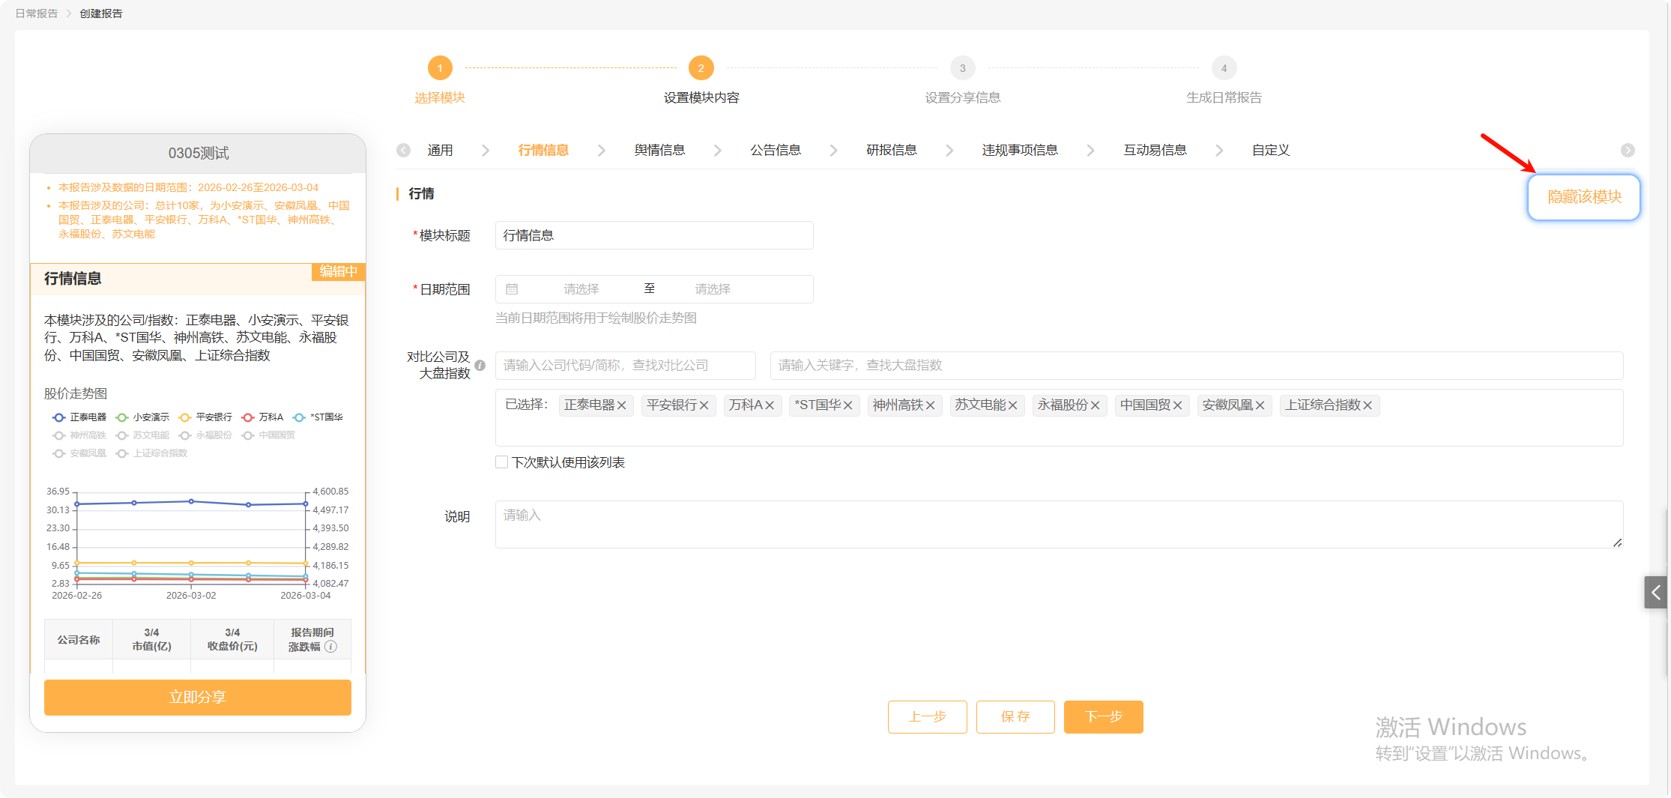Click the 生成日常报告 step label
1671x798 pixels.
1224,98
